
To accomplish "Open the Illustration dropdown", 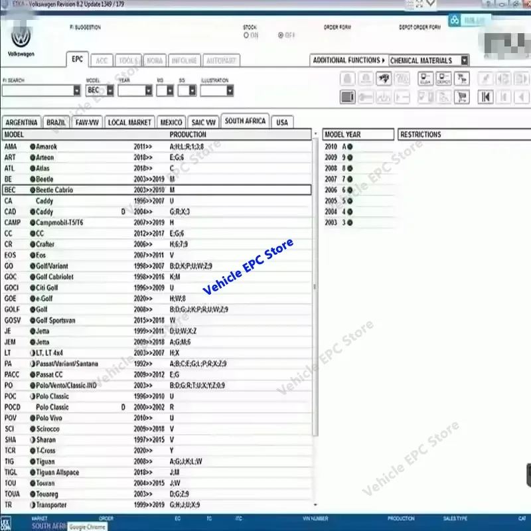I will (x=230, y=91).
